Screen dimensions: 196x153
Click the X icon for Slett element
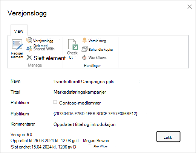coord(29,58)
